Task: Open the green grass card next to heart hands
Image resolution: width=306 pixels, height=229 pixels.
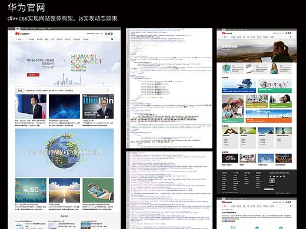Action: tap(248, 138)
